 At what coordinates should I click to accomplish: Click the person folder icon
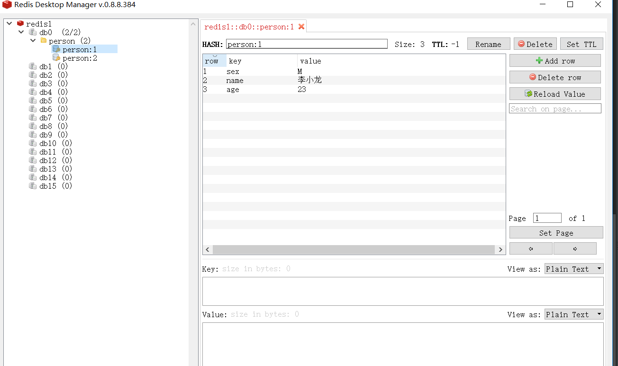pyautogui.click(x=44, y=41)
